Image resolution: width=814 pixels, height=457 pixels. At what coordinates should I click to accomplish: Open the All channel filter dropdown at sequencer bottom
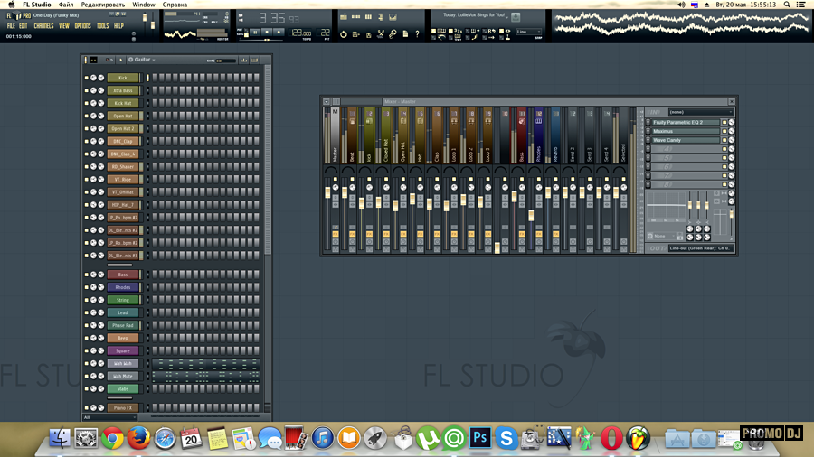click(109, 417)
